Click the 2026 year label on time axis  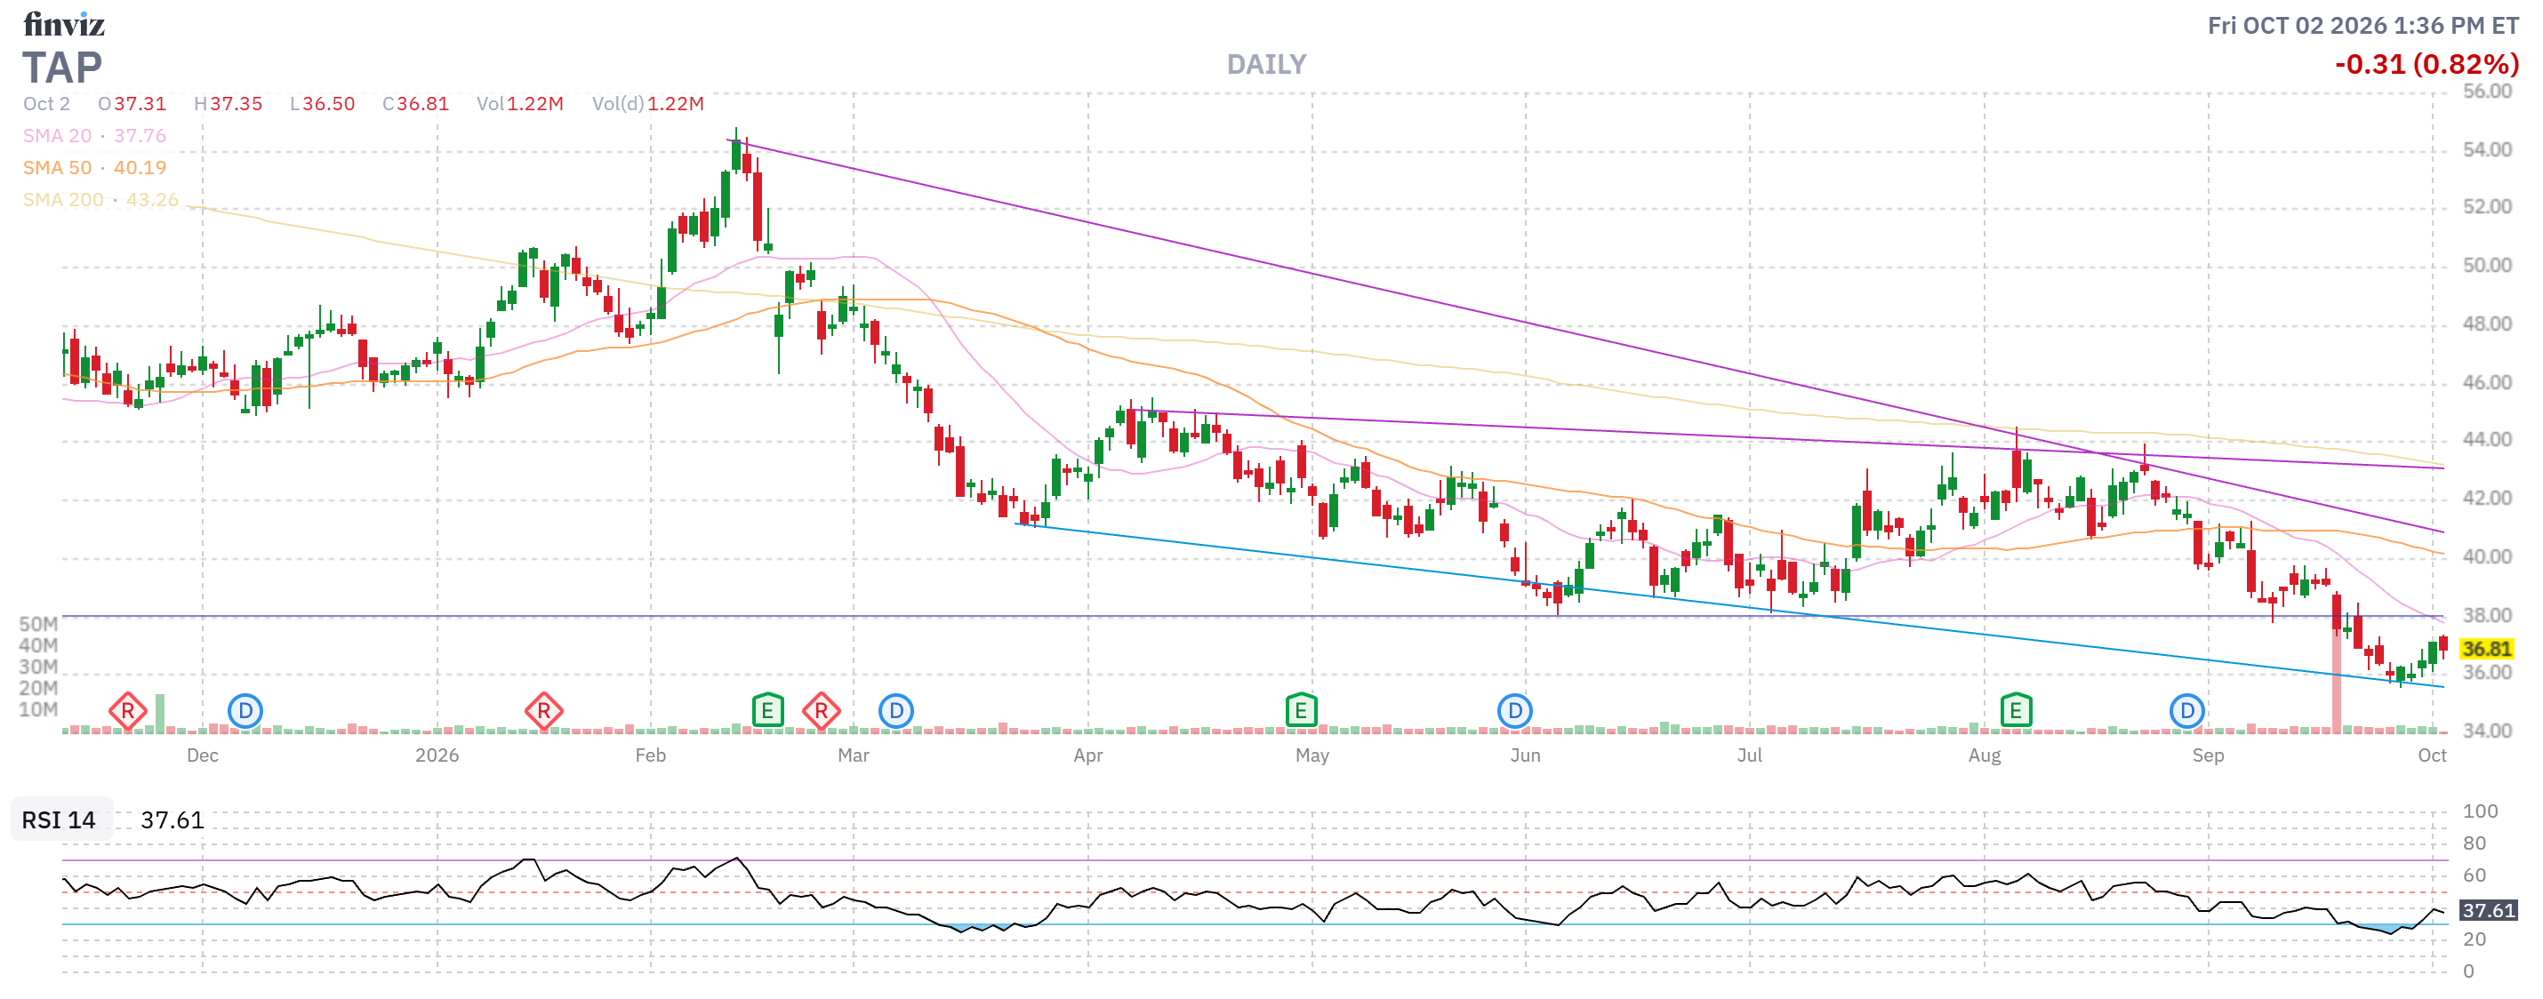(437, 755)
